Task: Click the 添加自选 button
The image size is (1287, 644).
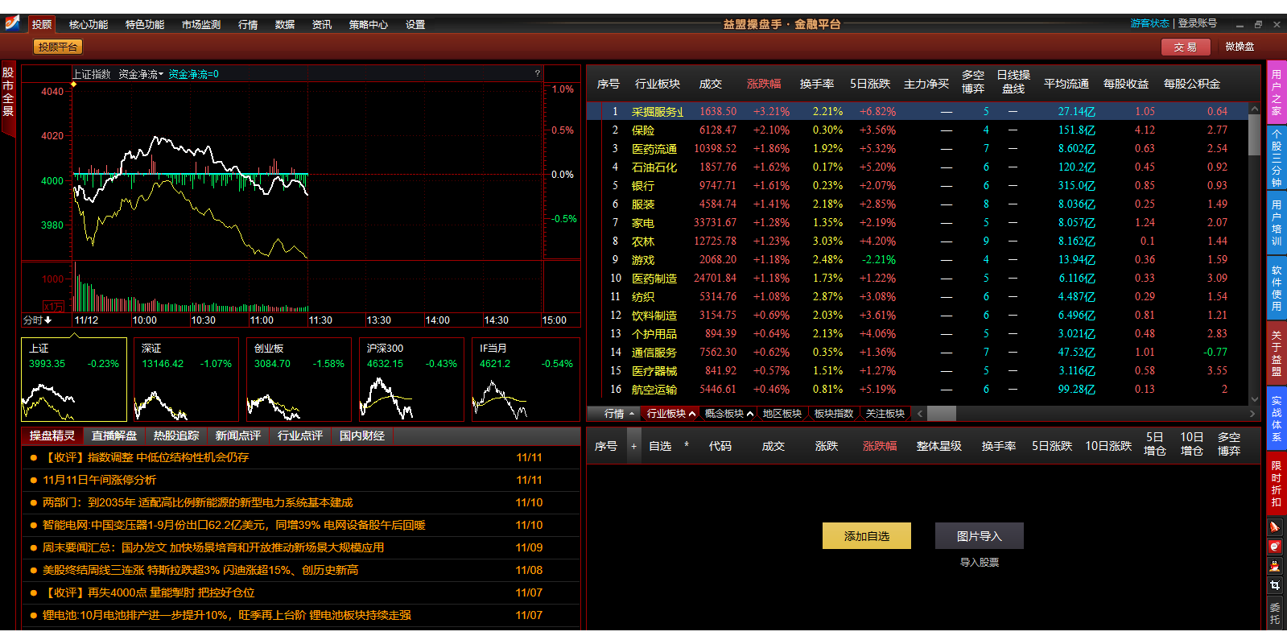Action: (866, 536)
